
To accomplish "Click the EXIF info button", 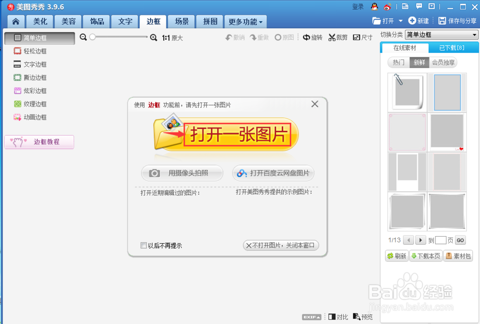I will [x=312, y=317].
